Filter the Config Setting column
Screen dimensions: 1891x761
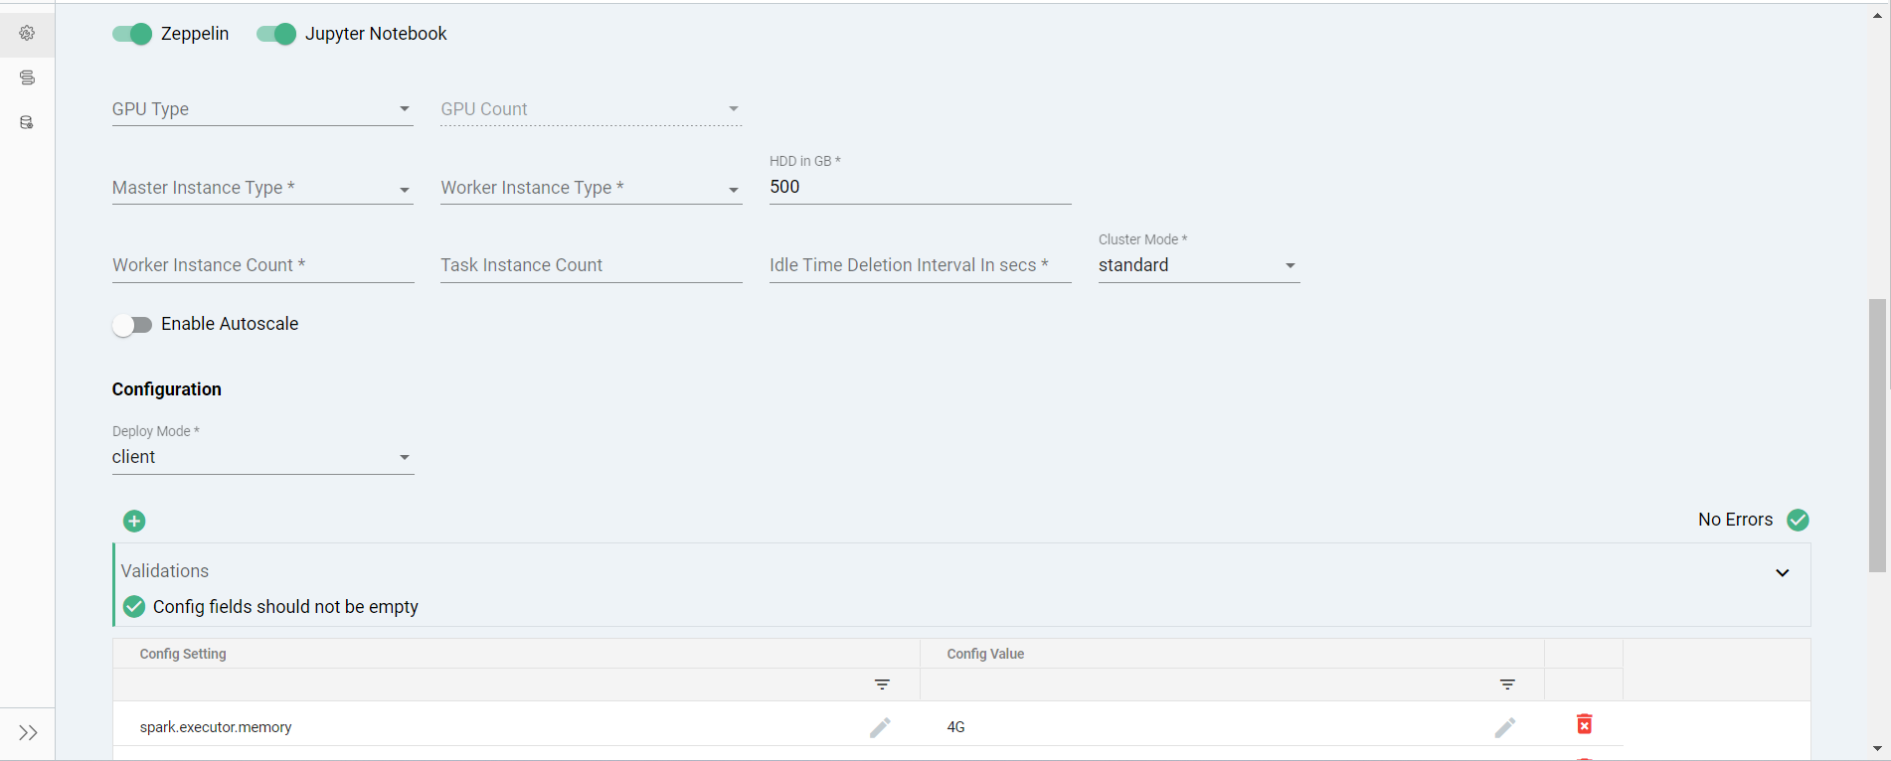(882, 685)
